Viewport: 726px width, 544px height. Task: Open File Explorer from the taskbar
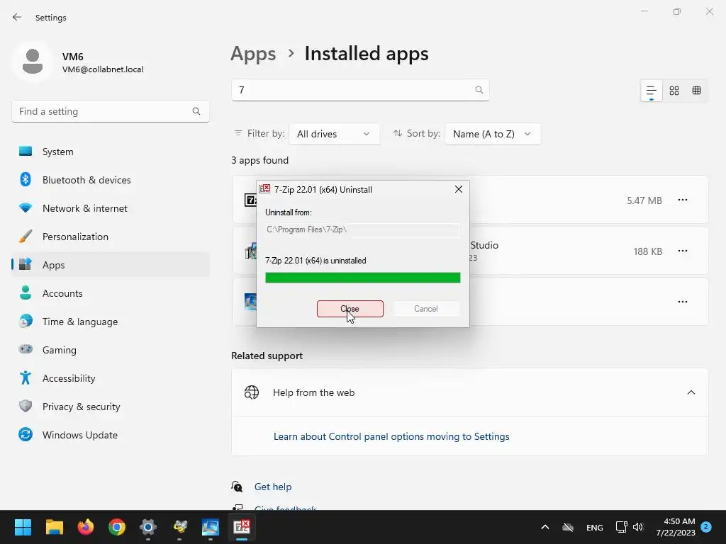click(55, 527)
